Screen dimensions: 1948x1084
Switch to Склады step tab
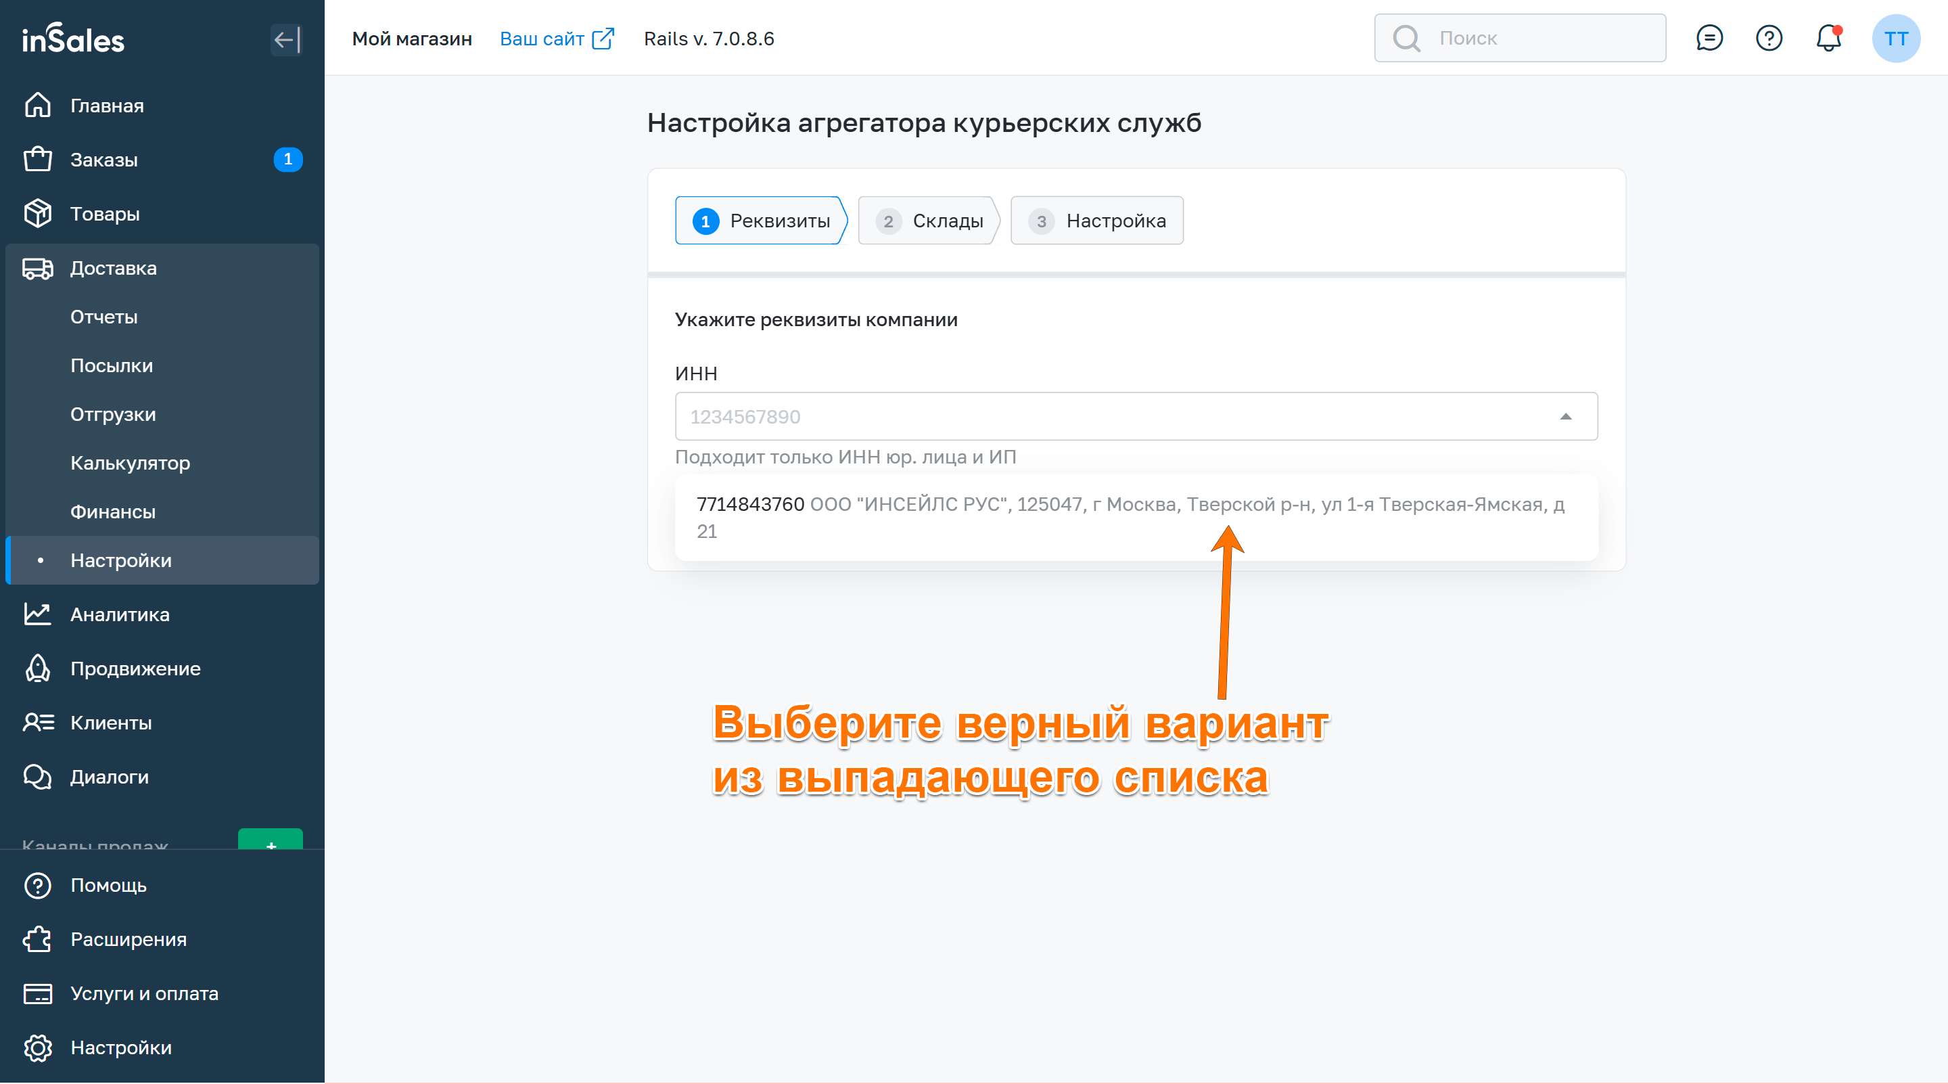pos(930,221)
